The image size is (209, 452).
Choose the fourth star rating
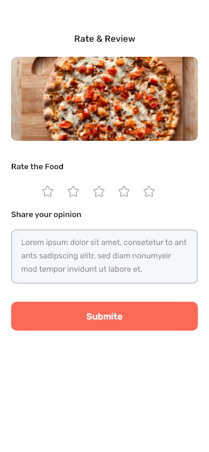pyautogui.click(x=124, y=191)
